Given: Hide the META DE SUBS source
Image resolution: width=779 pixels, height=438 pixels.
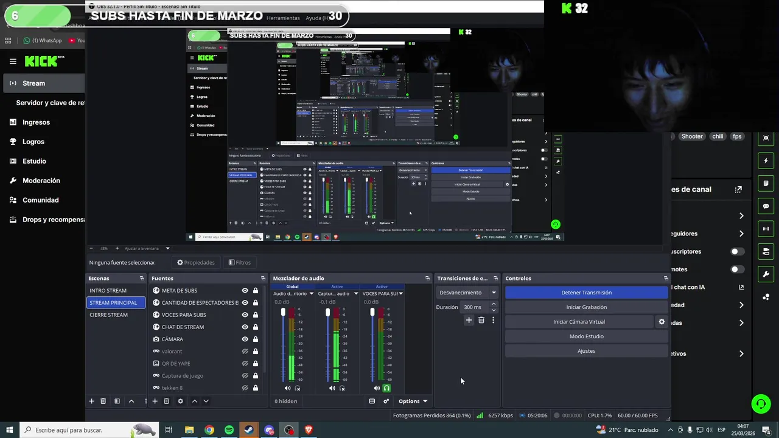Looking at the screenshot, I should point(245,291).
